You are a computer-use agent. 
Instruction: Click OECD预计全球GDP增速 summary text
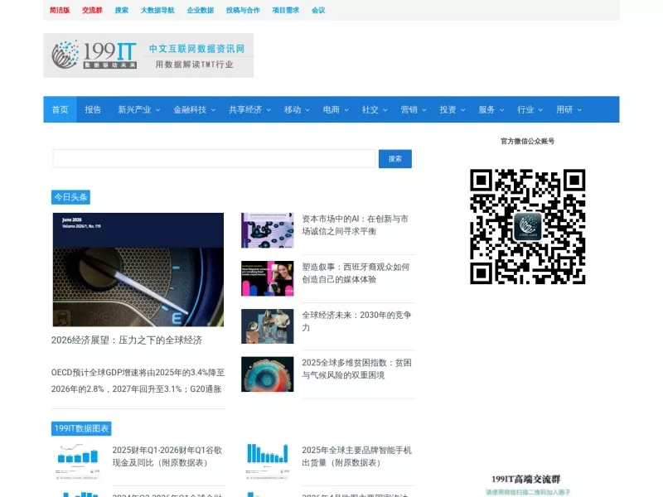pyautogui.click(x=138, y=381)
